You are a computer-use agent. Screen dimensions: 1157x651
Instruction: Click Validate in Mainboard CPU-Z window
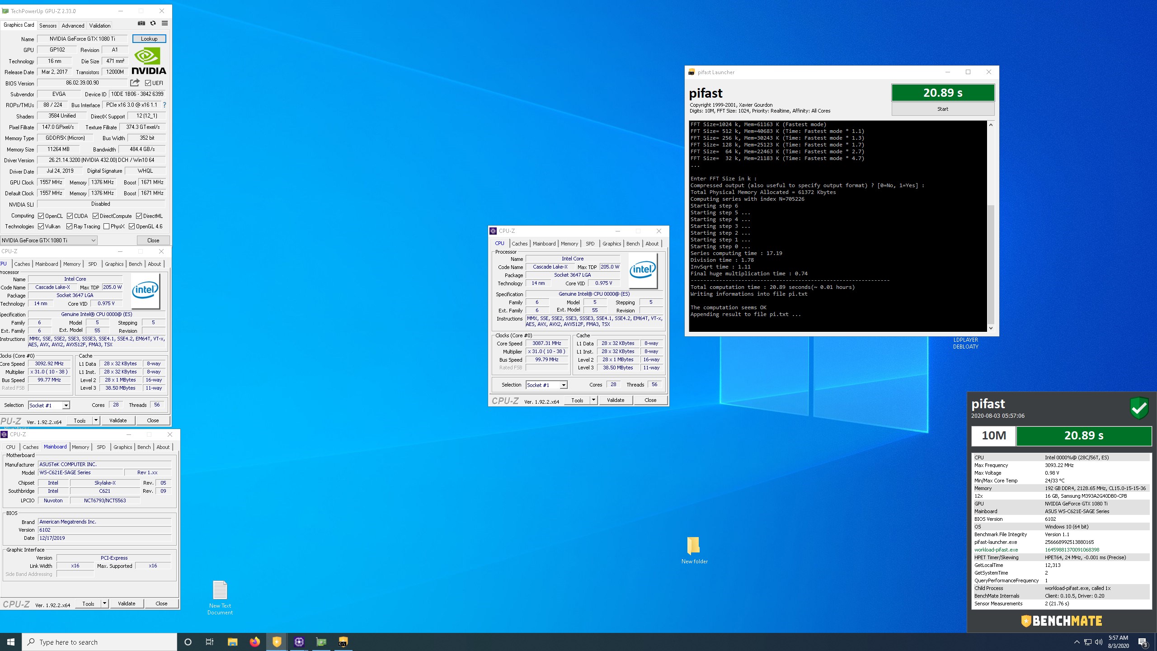tap(127, 604)
